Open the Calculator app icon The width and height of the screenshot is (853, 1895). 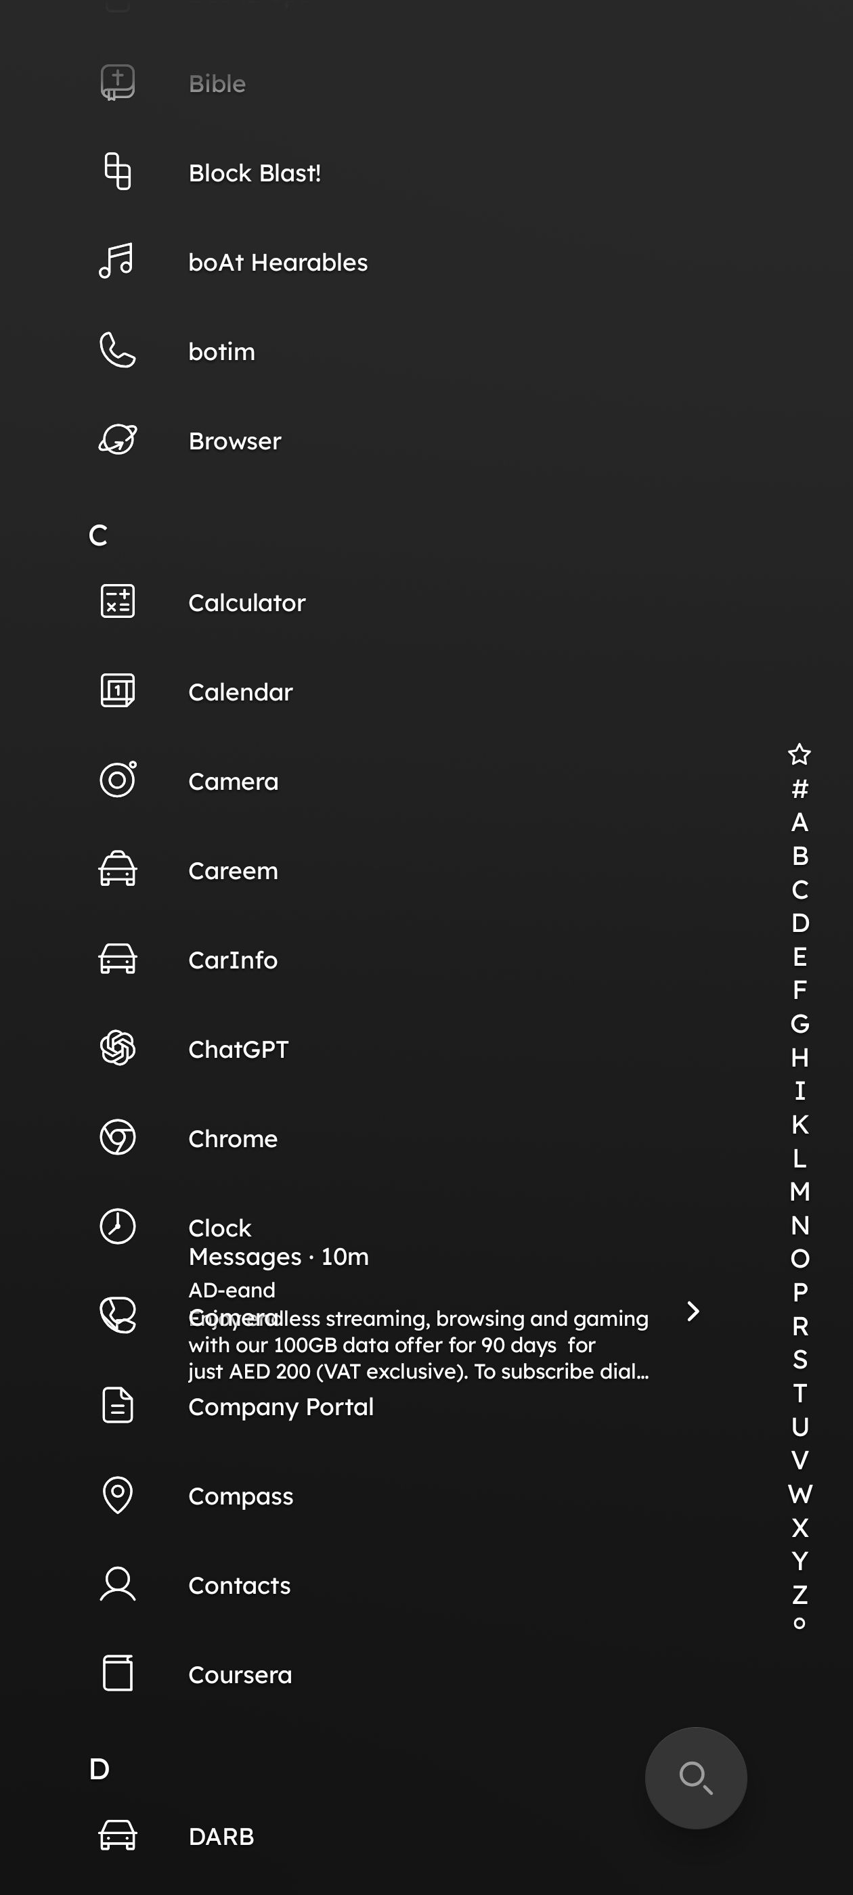click(x=117, y=602)
